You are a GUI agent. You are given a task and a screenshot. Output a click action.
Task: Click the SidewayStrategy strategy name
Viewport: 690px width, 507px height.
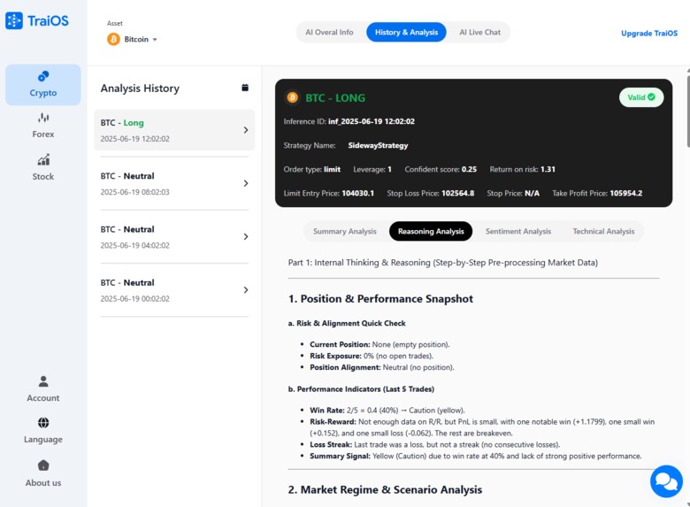[378, 145]
